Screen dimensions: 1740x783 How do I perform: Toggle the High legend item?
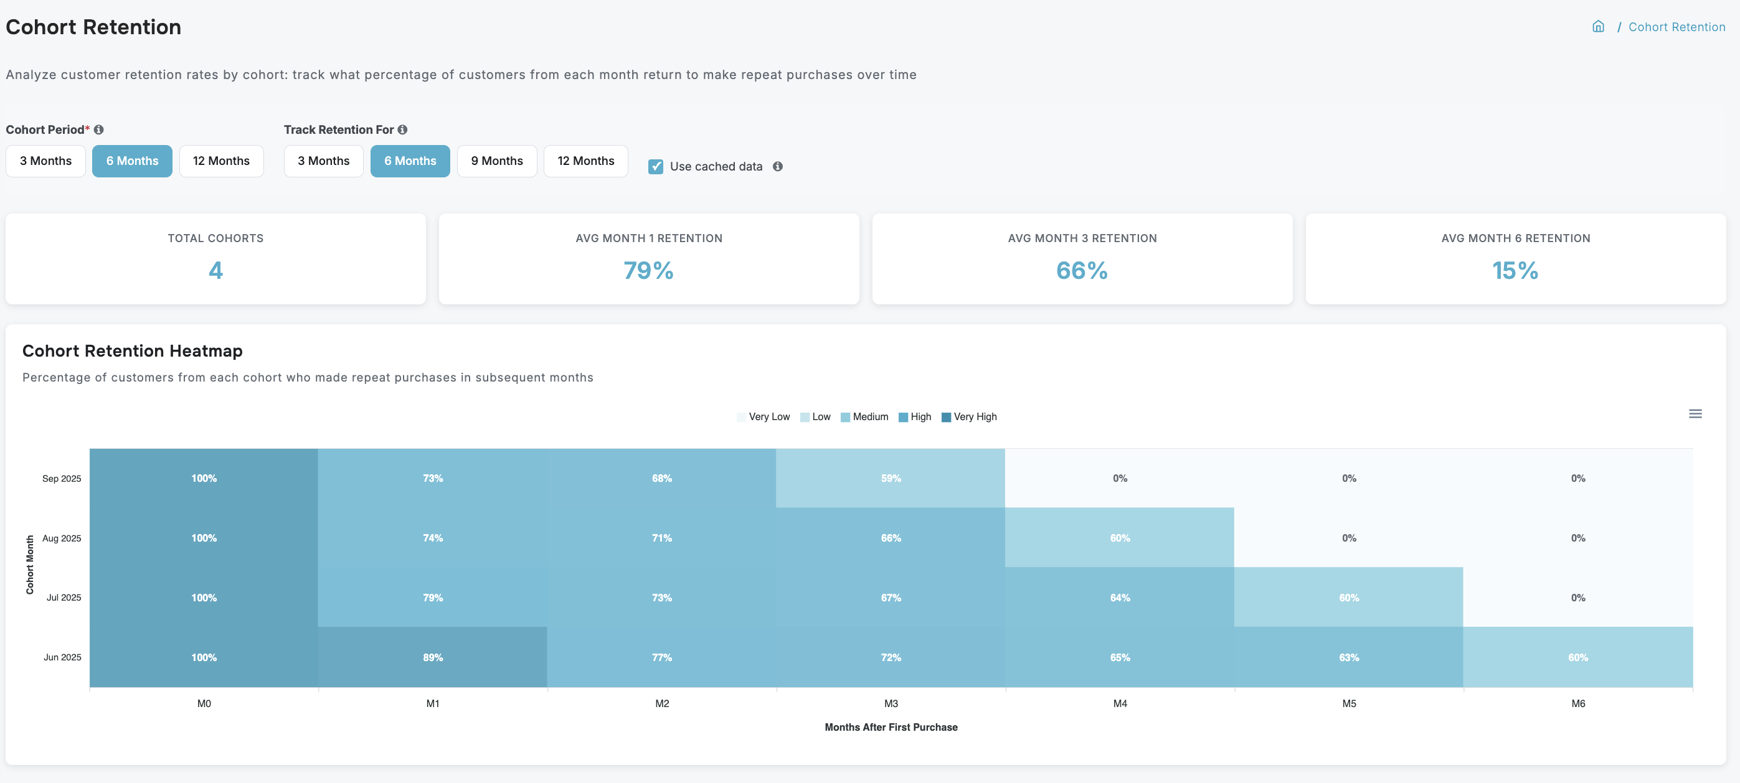(915, 416)
